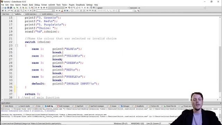This screenshot has height=125, width=222.
Task: Open the Plugins menu
Action: tap(71, 5)
